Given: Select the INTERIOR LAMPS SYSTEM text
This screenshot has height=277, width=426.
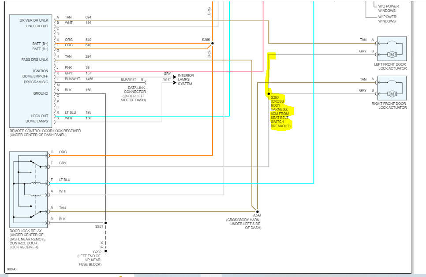Looking at the screenshot, I should tap(186, 80).
